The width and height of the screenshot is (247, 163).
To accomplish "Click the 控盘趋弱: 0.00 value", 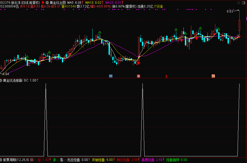I will click(x=177, y=160).
